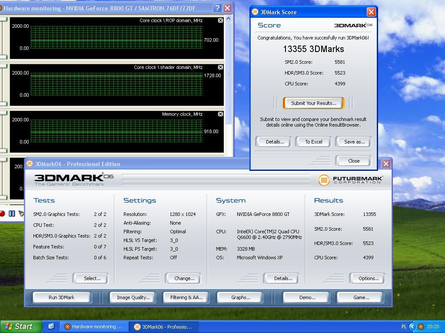Close the shader domain clock graph

[x=220, y=67]
